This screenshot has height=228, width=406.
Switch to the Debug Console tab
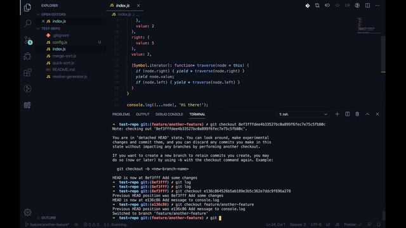[x=169, y=114]
